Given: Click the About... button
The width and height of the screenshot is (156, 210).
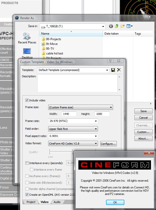Looking at the screenshot, I should pos(143,138).
